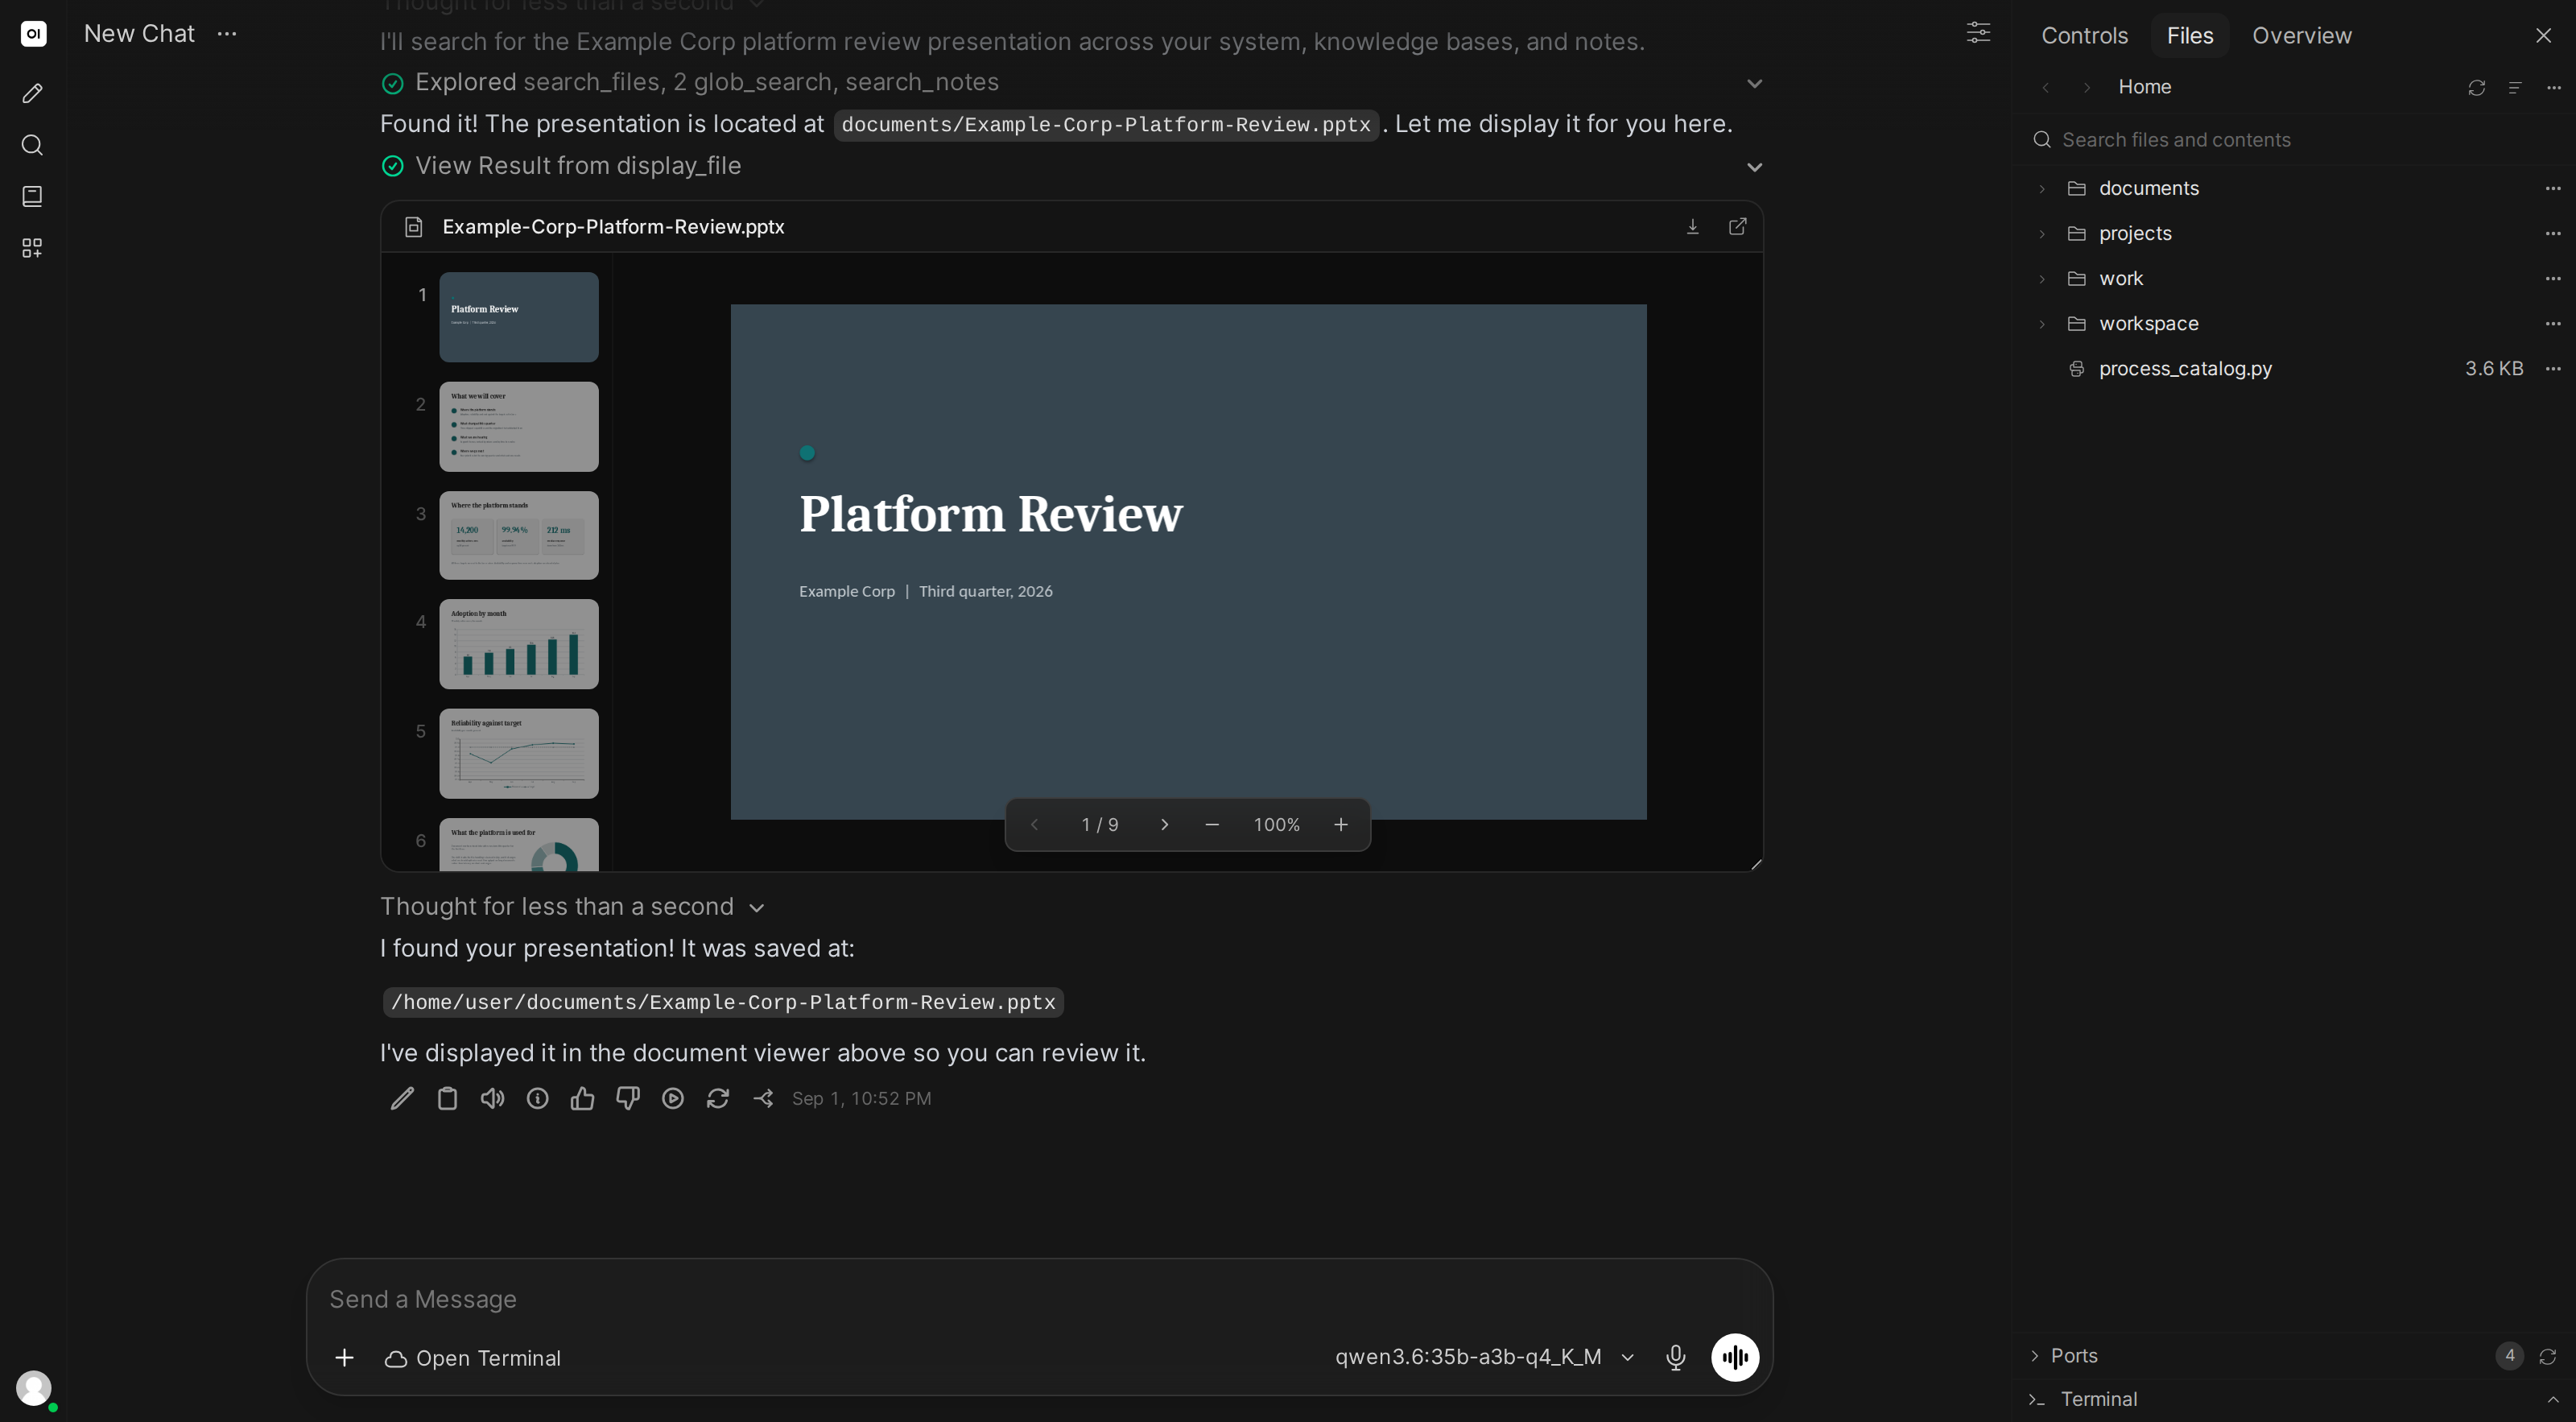Open the presentation in a new window icon
The width and height of the screenshot is (2576, 1422).
click(1737, 227)
